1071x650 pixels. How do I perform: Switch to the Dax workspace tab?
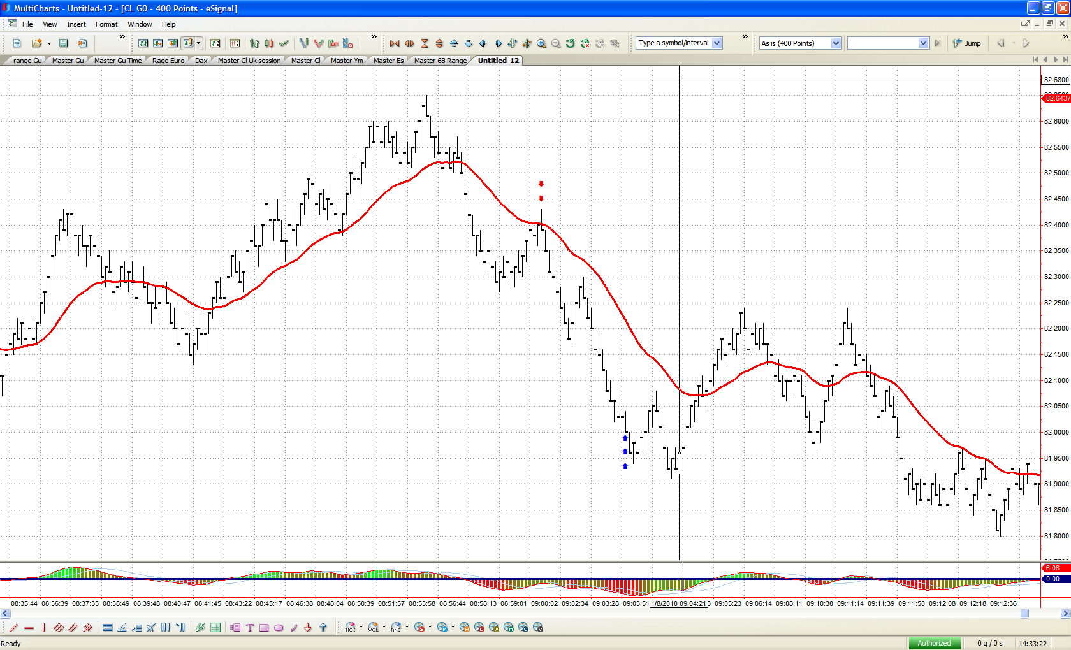pyautogui.click(x=201, y=61)
